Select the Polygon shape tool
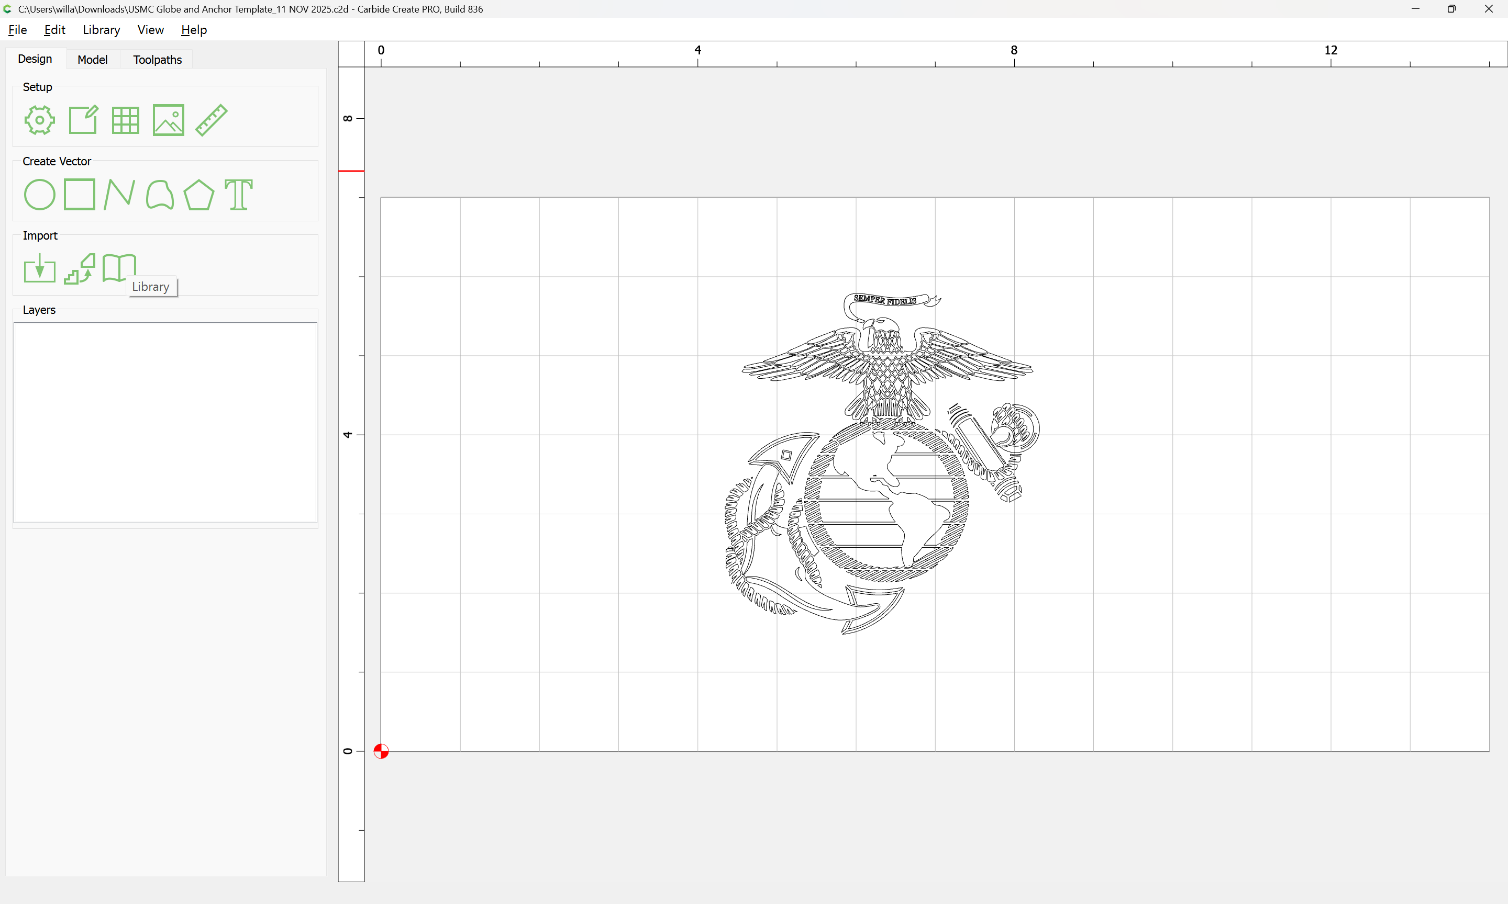The width and height of the screenshot is (1508, 904). [x=198, y=195]
